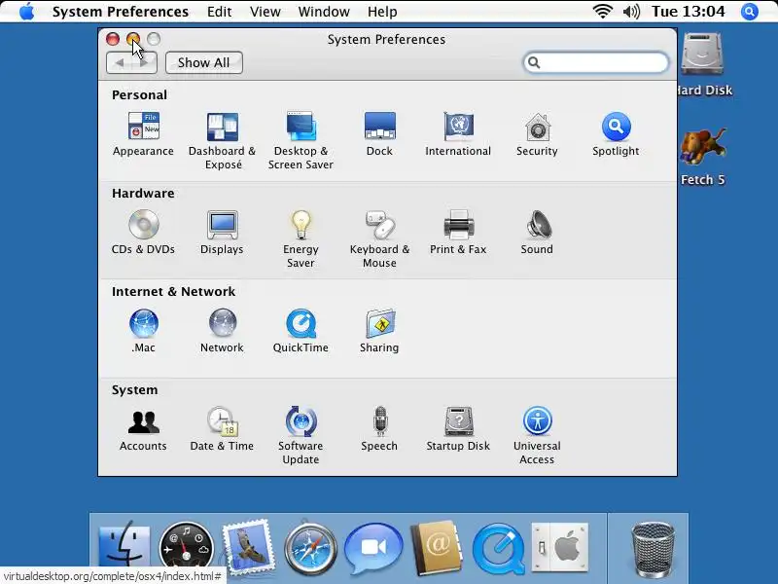The width and height of the screenshot is (778, 584).
Task: Open the Window menu
Action: [x=324, y=12]
